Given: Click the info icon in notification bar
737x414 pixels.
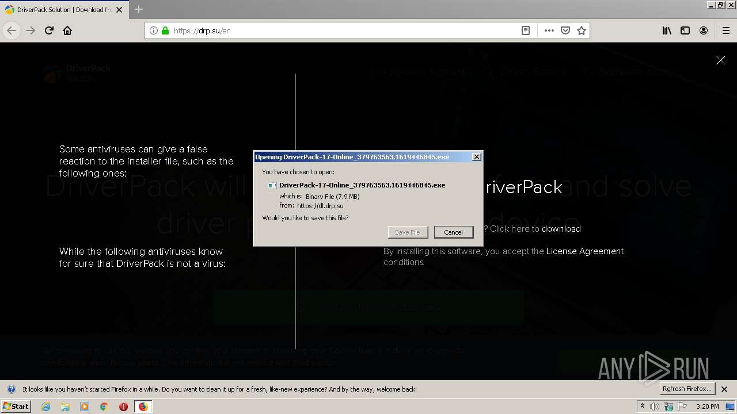Looking at the screenshot, I should click(11, 389).
